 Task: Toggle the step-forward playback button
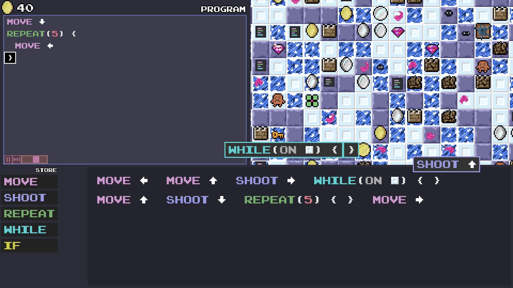pyautogui.click(x=15, y=159)
